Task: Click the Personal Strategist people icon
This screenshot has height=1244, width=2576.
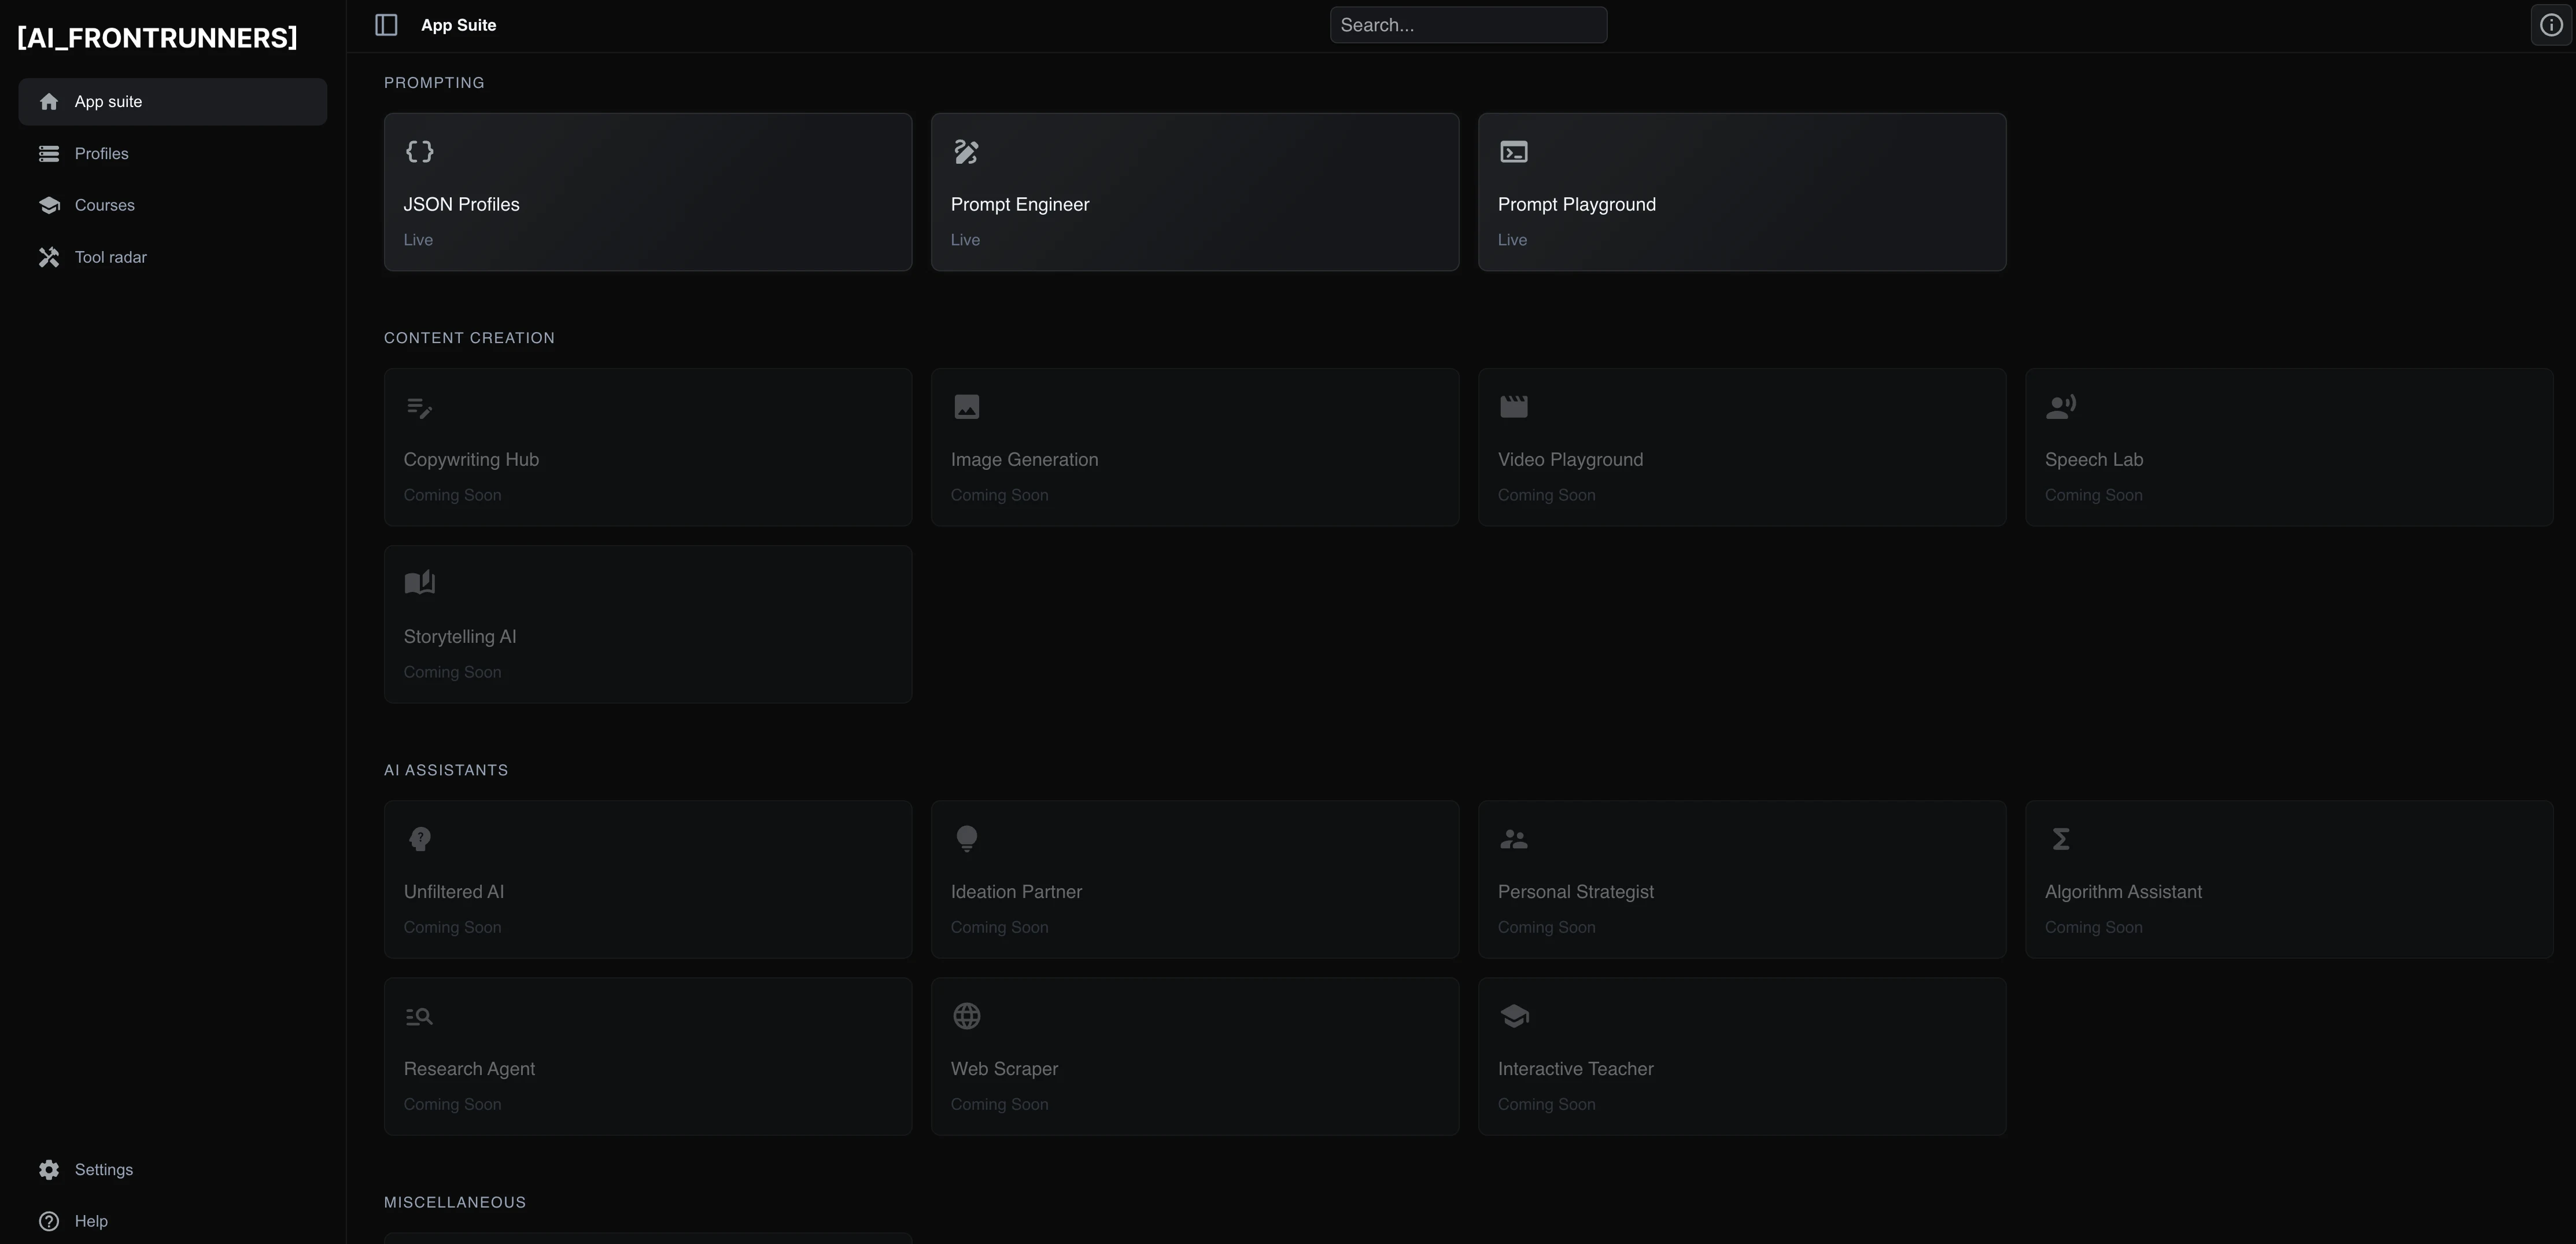Action: 1514,838
